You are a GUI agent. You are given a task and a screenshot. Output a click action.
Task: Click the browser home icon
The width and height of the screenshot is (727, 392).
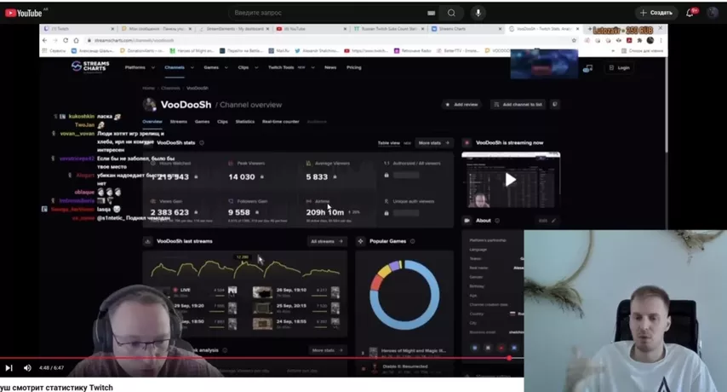[76, 40]
